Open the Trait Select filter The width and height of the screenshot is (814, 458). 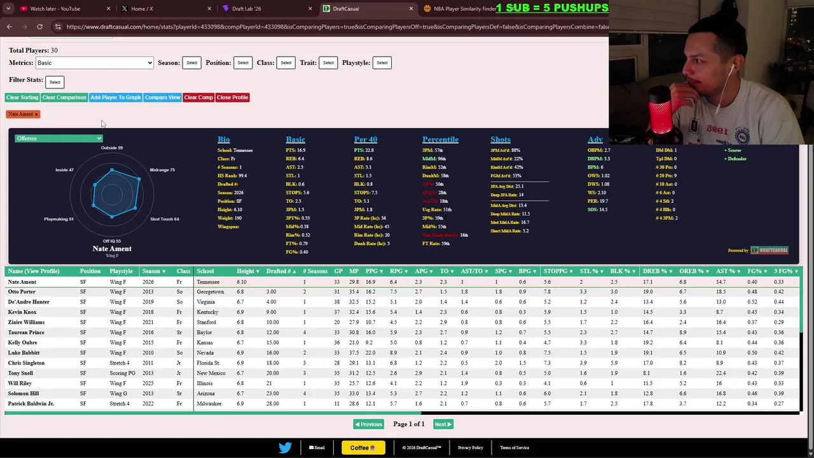pos(328,63)
